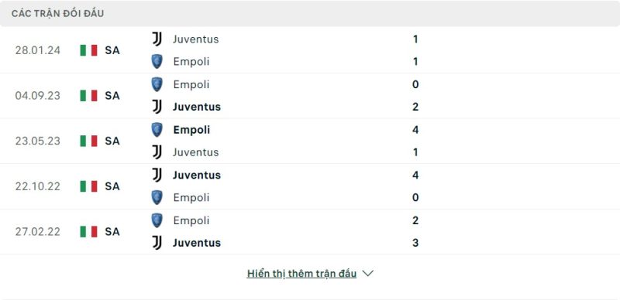Expand more matches with the chevron arrow
The image size is (620, 300).
[367, 273]
